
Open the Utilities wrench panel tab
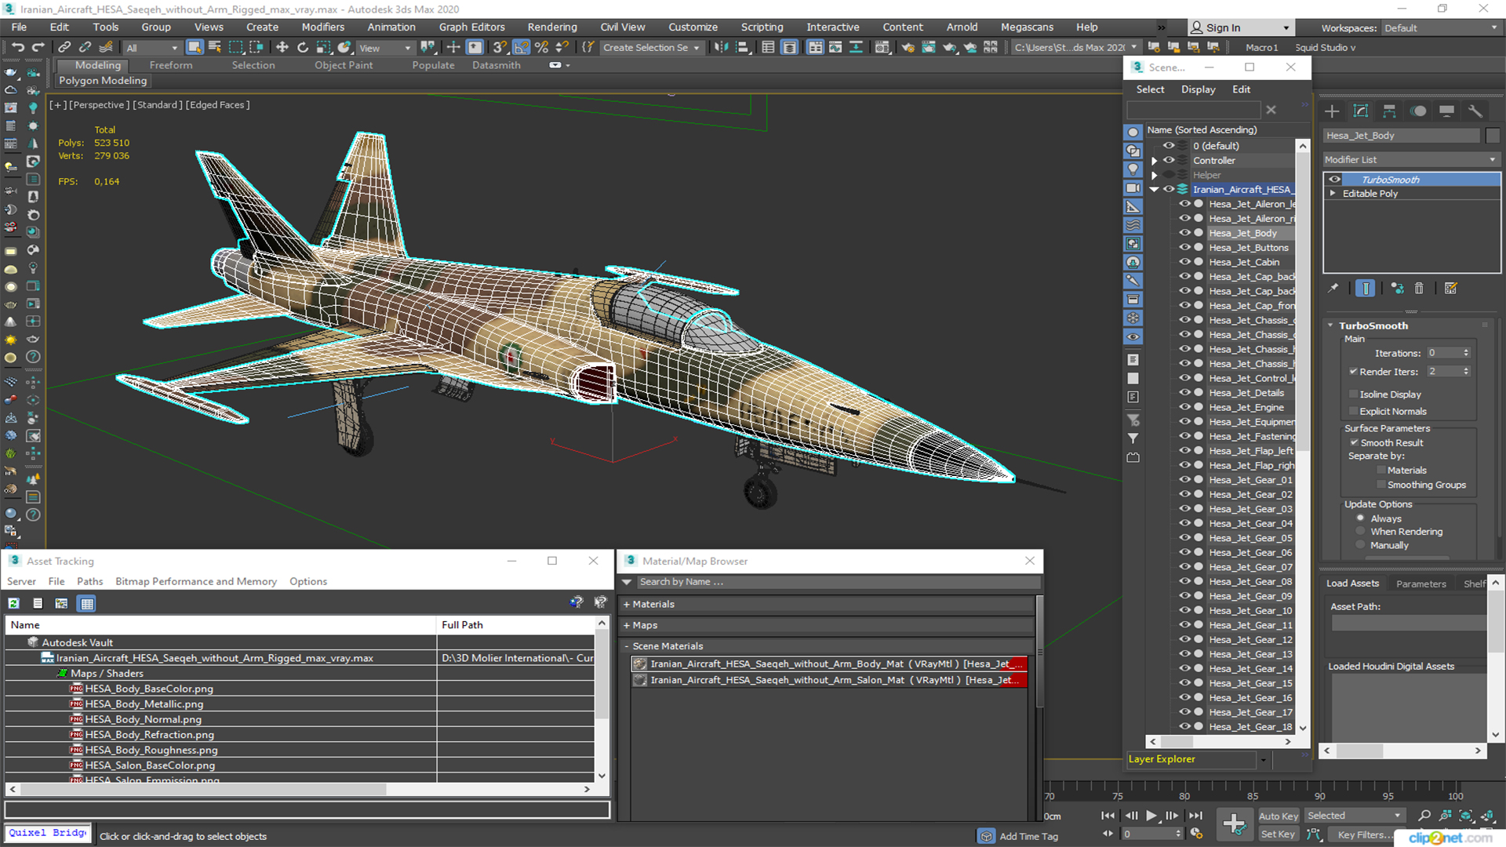1475,111
